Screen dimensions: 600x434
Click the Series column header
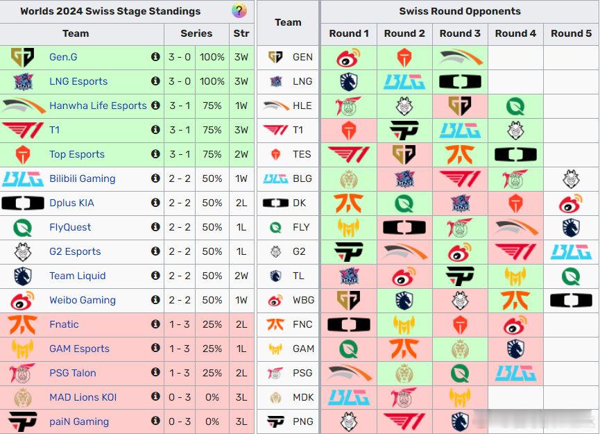coord(196,34)
